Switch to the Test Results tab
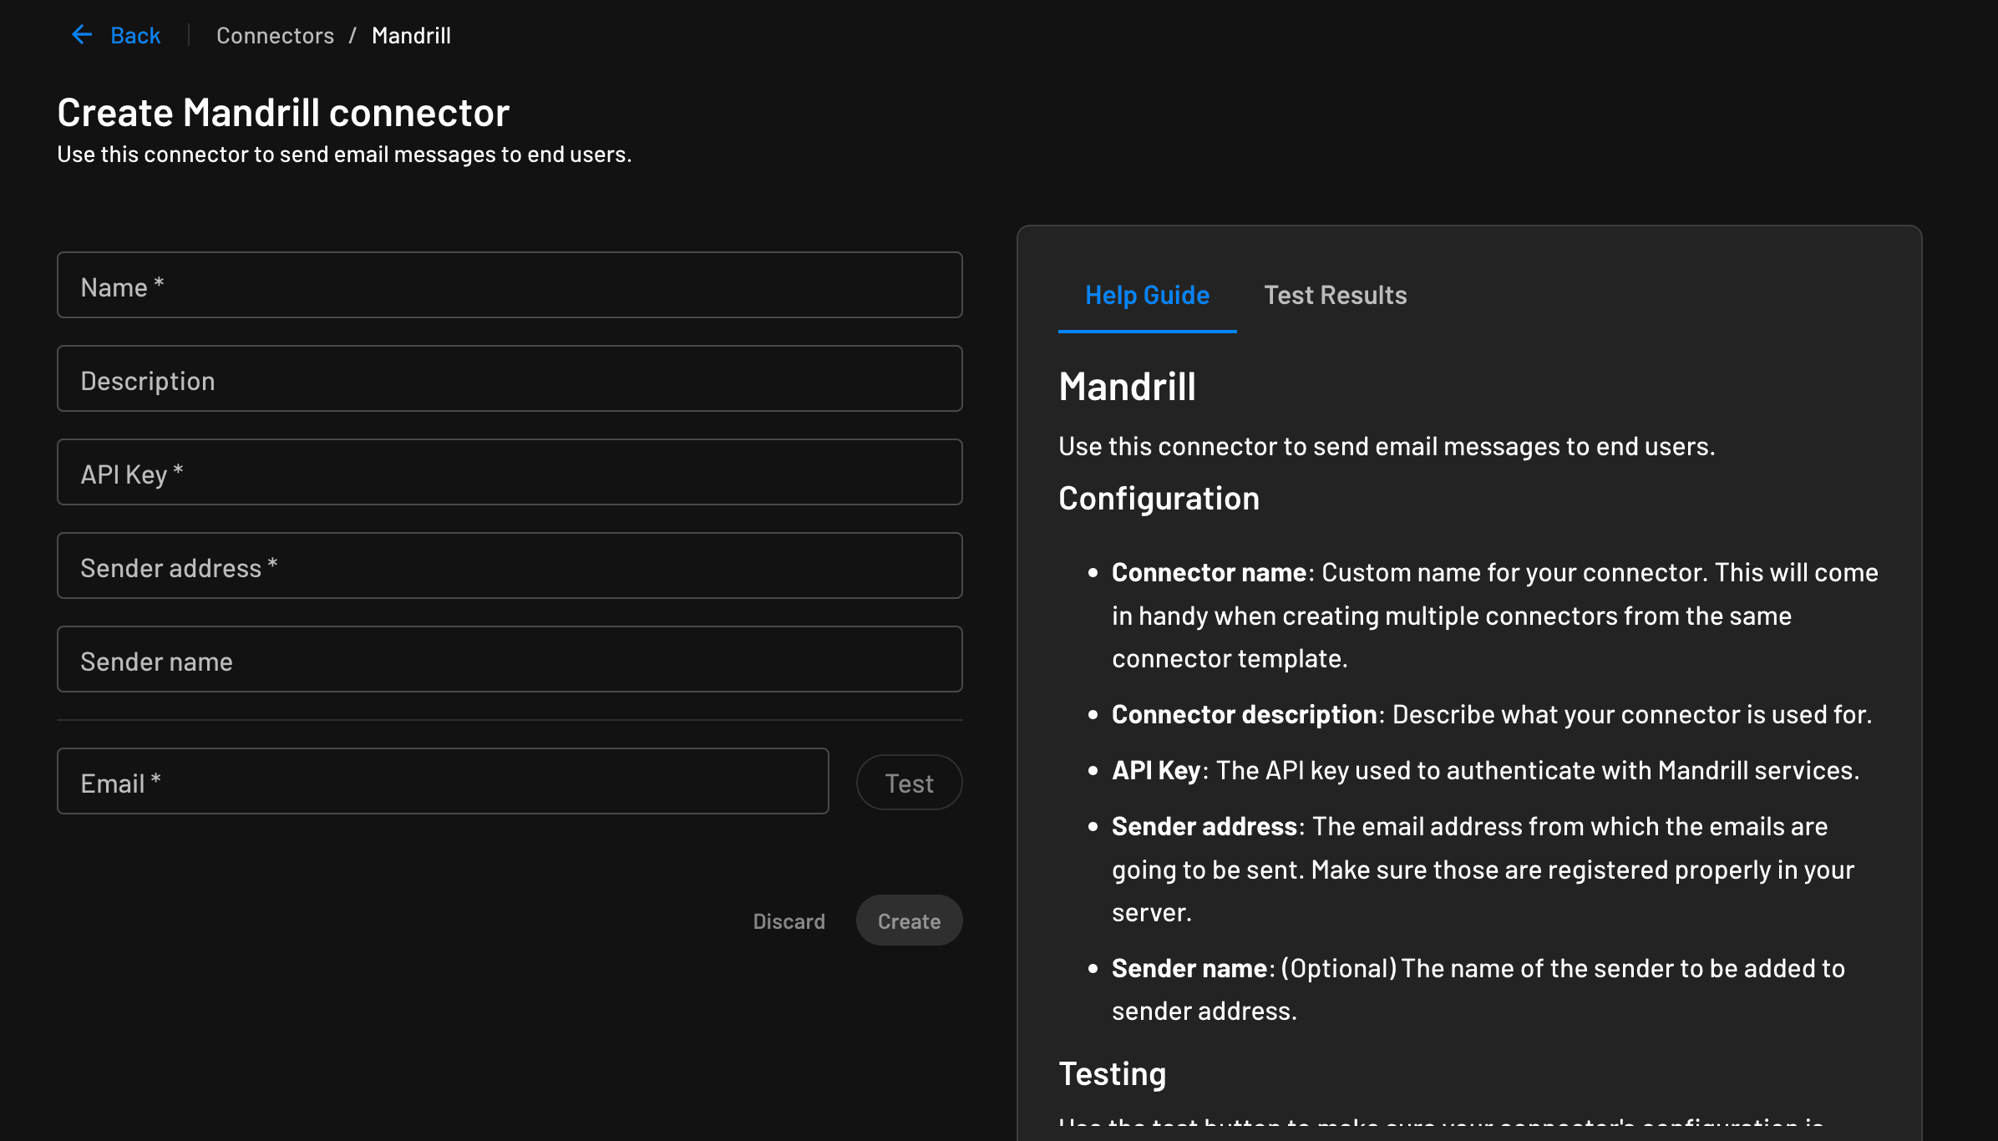Image resolution: width=1998 pixels, height=1141 pixels. (x=1335, y=294)
